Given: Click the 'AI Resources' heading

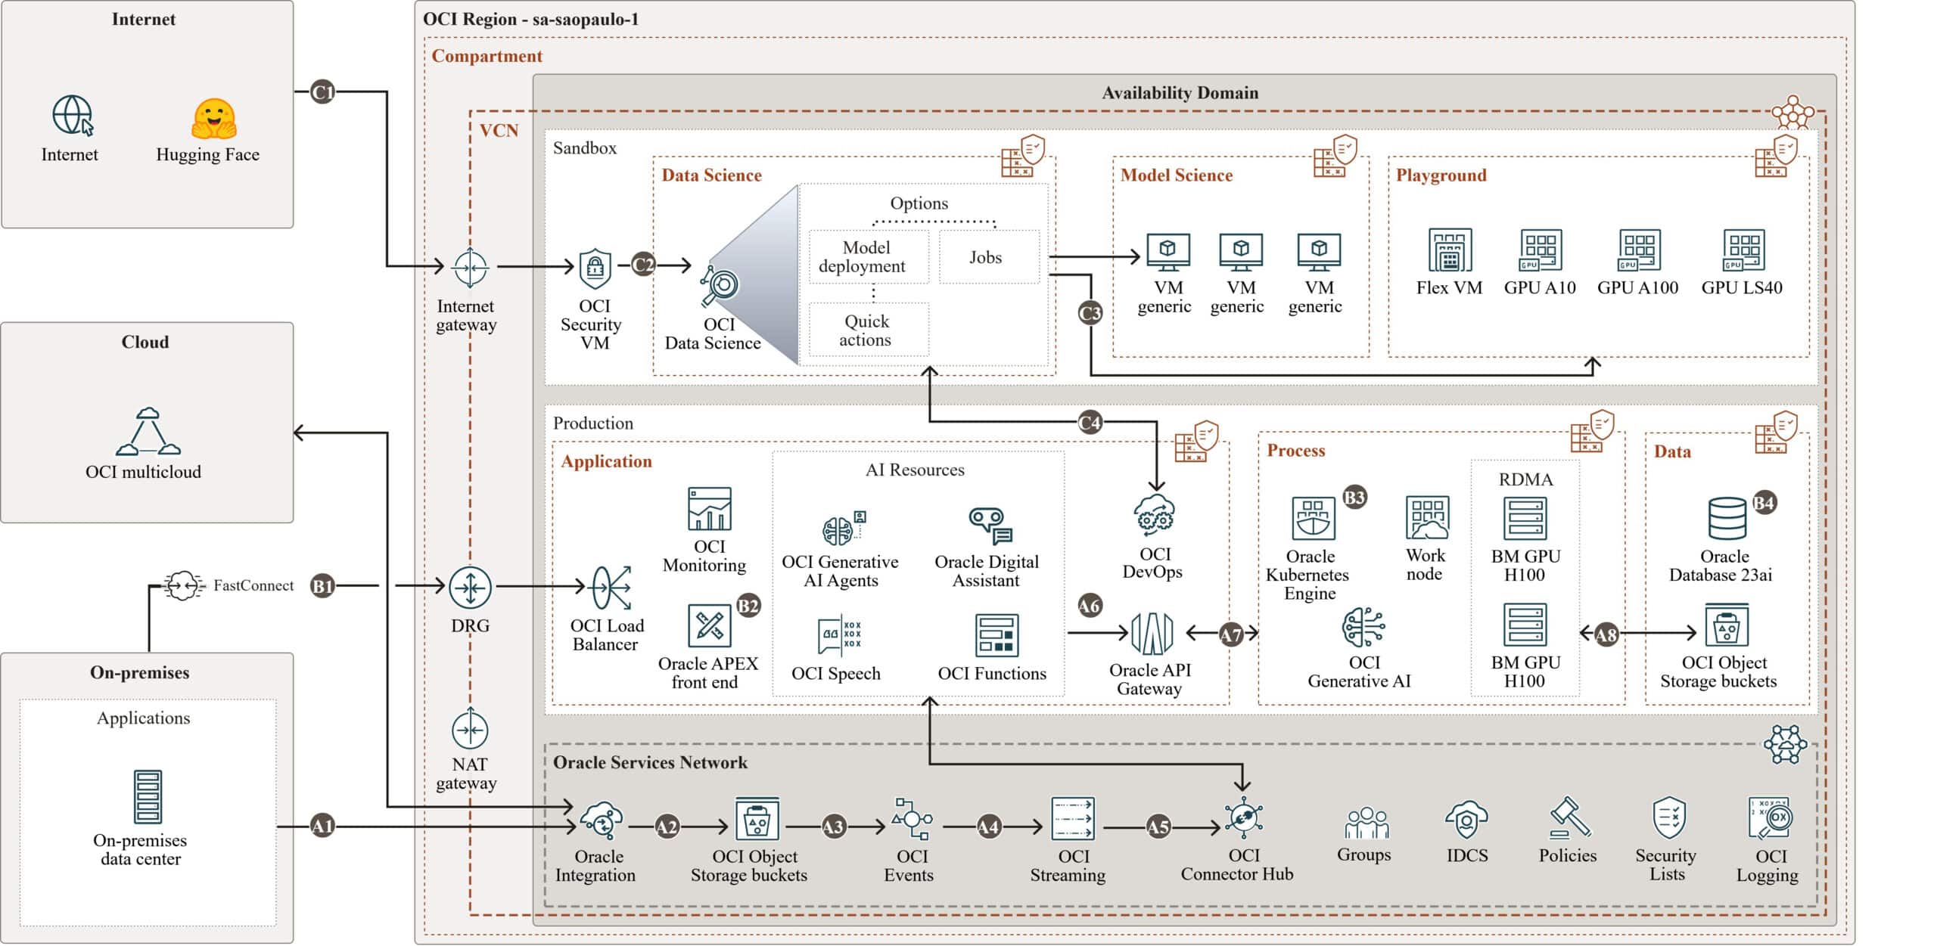Looking at the screenshot, I should [915, 470].
